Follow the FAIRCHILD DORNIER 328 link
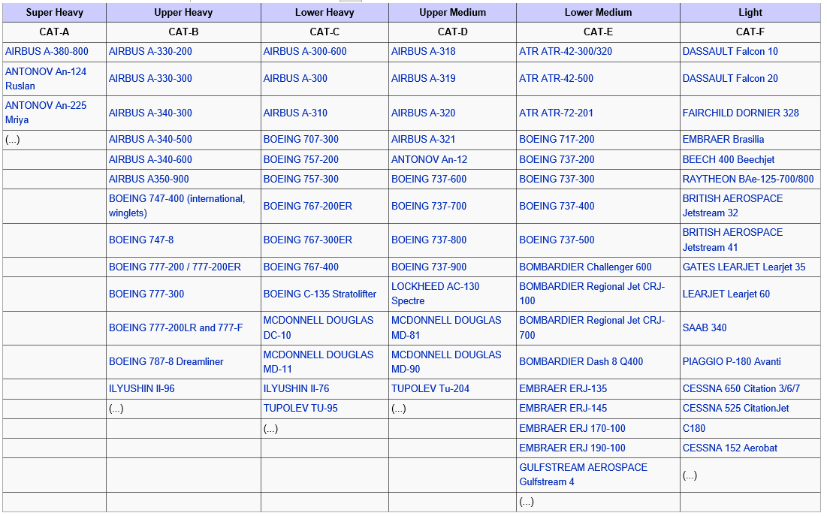This screenshot has height=516, width=827. coord(741,113)
